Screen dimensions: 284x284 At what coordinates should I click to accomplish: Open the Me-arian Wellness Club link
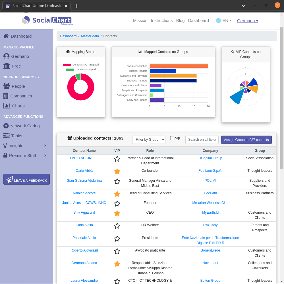coord(210,203)
